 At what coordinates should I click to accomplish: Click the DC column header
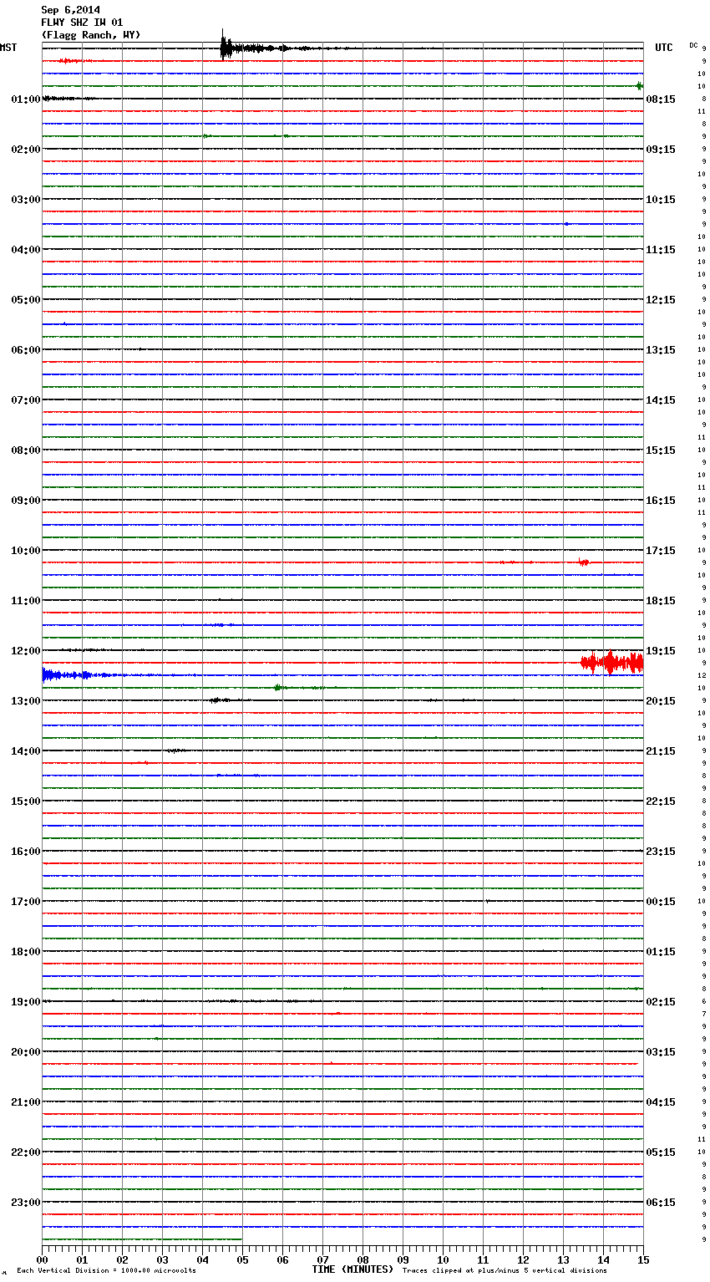click(x=693, y=45)
